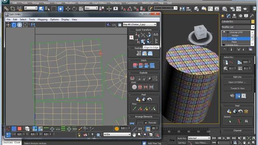258x145 pixels.
Task: Open the Options menu in Edit UVWs
Action: [54, 20]
